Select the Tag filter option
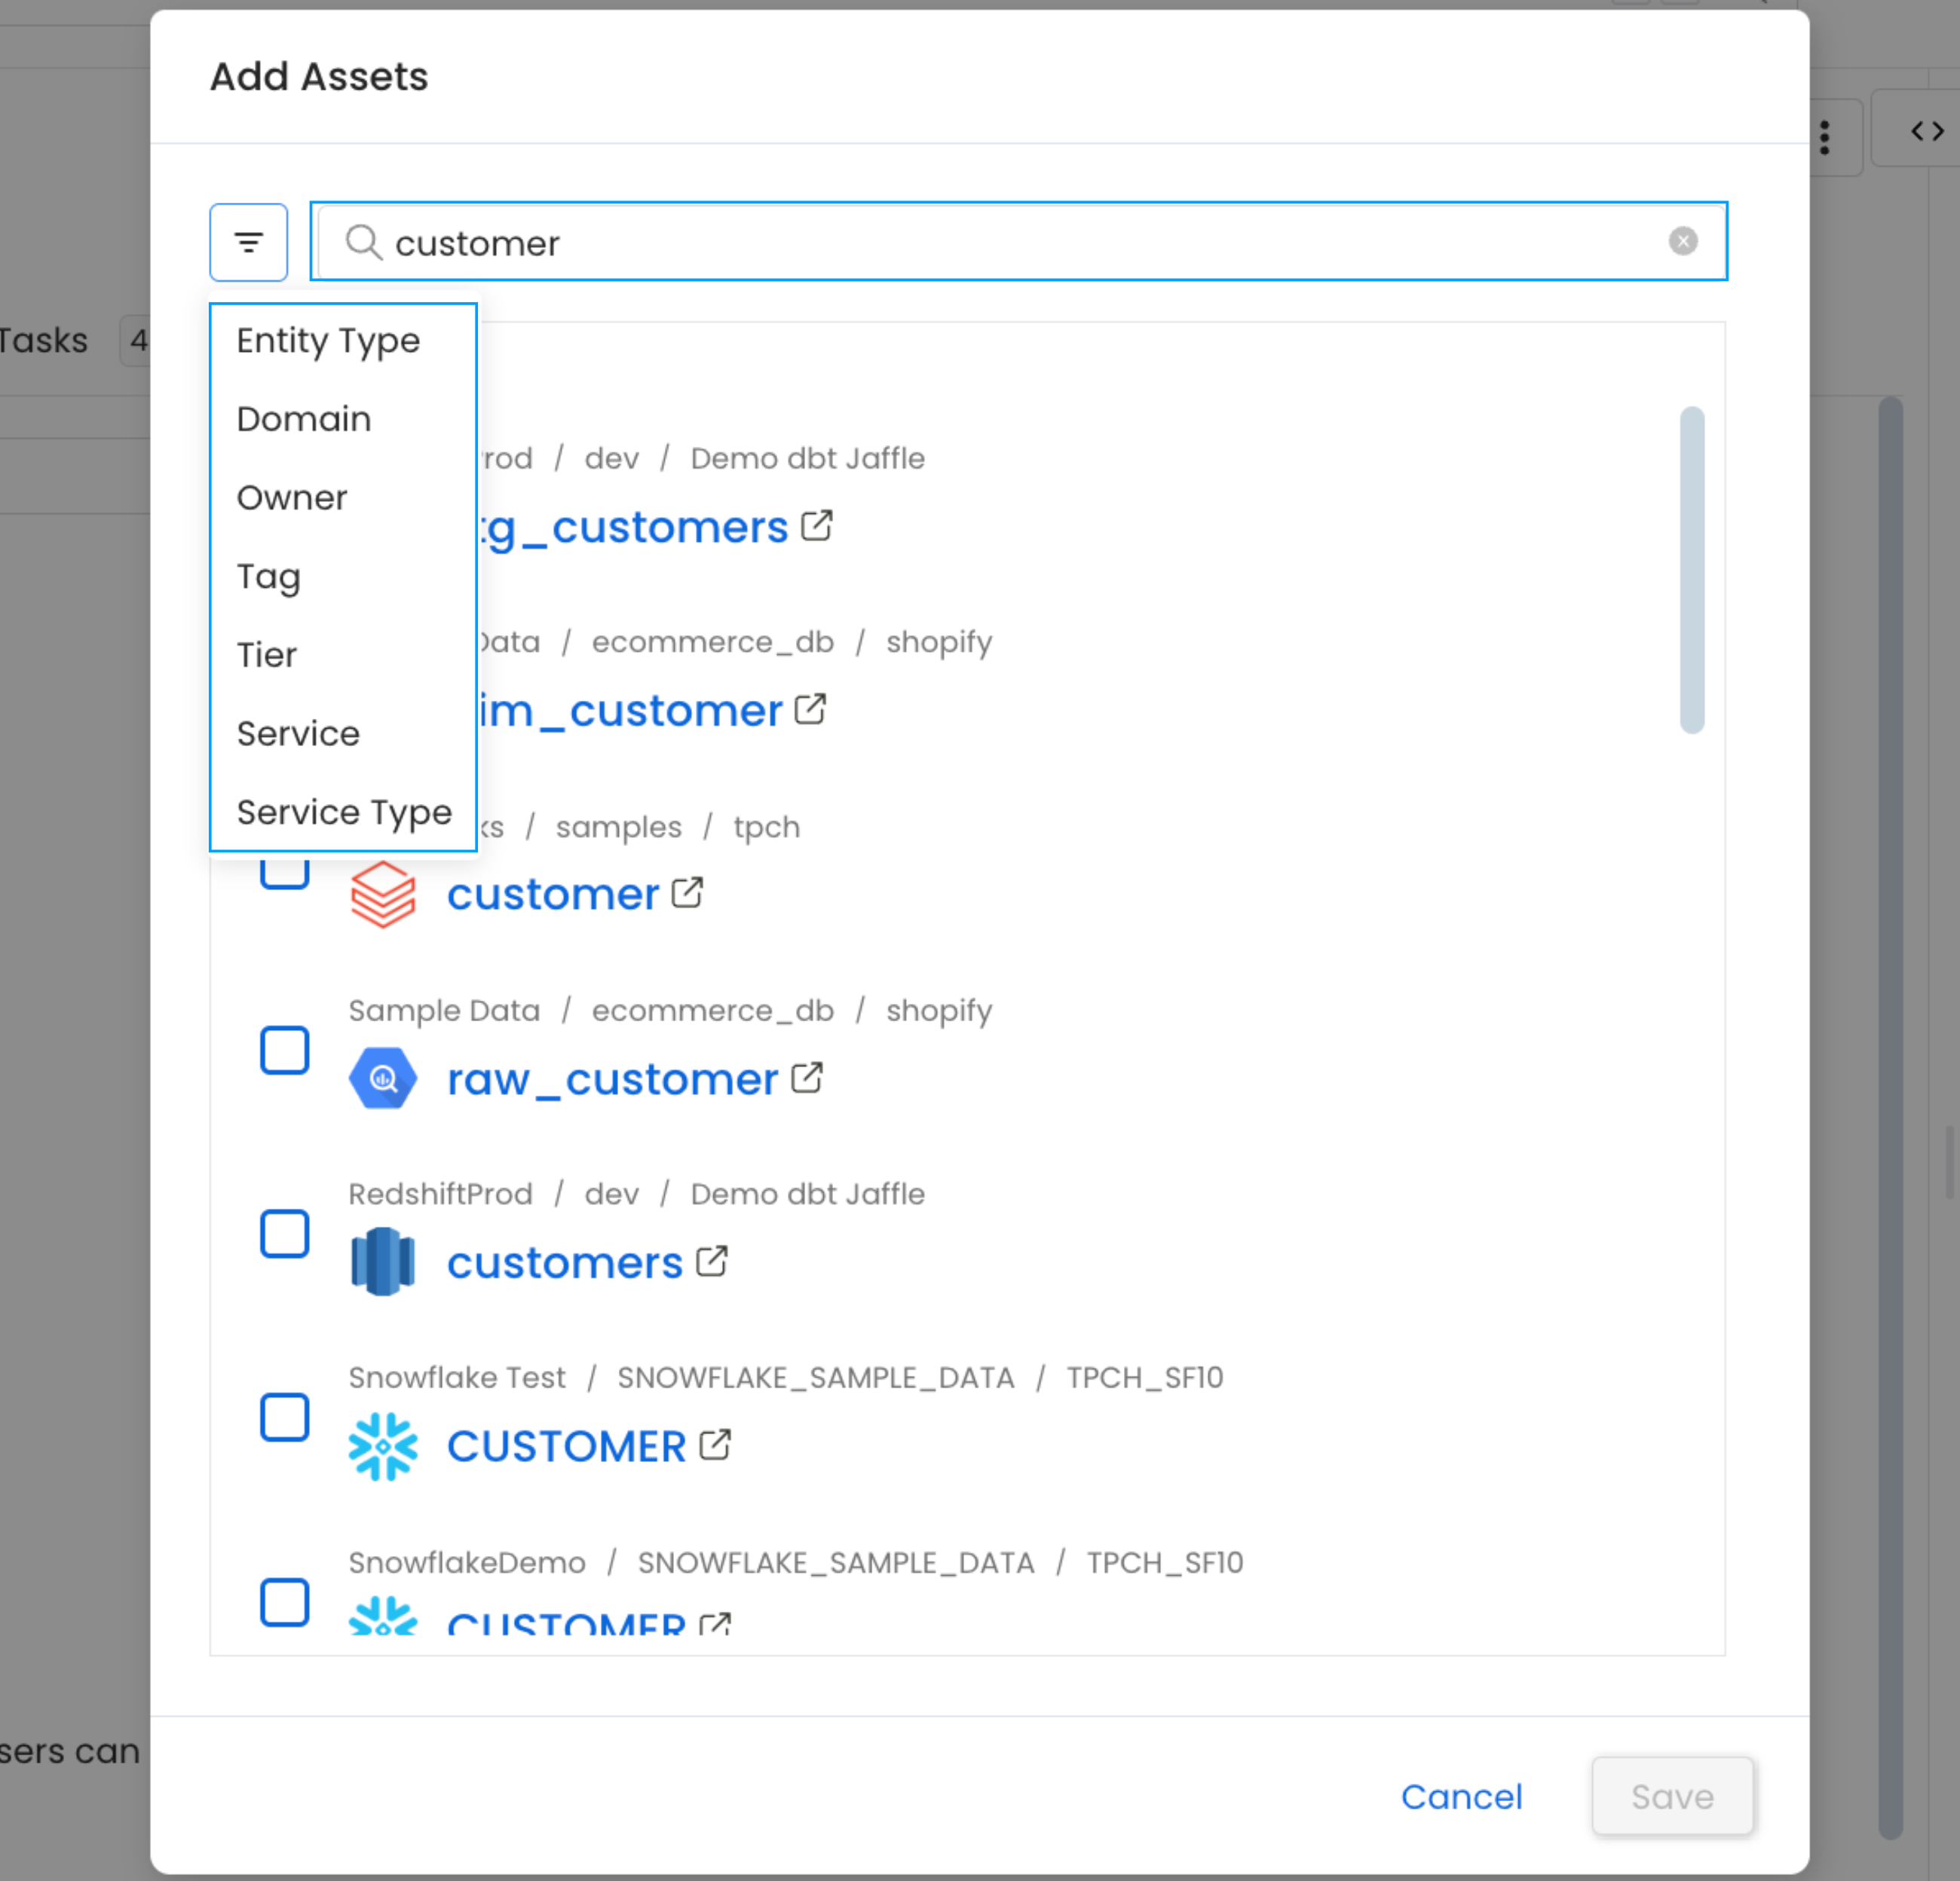1960x1881 pixels. [268, 577]
